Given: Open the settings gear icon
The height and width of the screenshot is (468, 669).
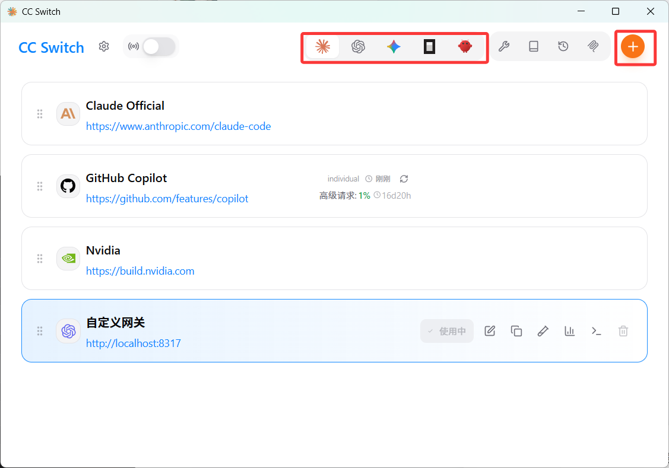Looking at the screenshot, I should point(104,47).
